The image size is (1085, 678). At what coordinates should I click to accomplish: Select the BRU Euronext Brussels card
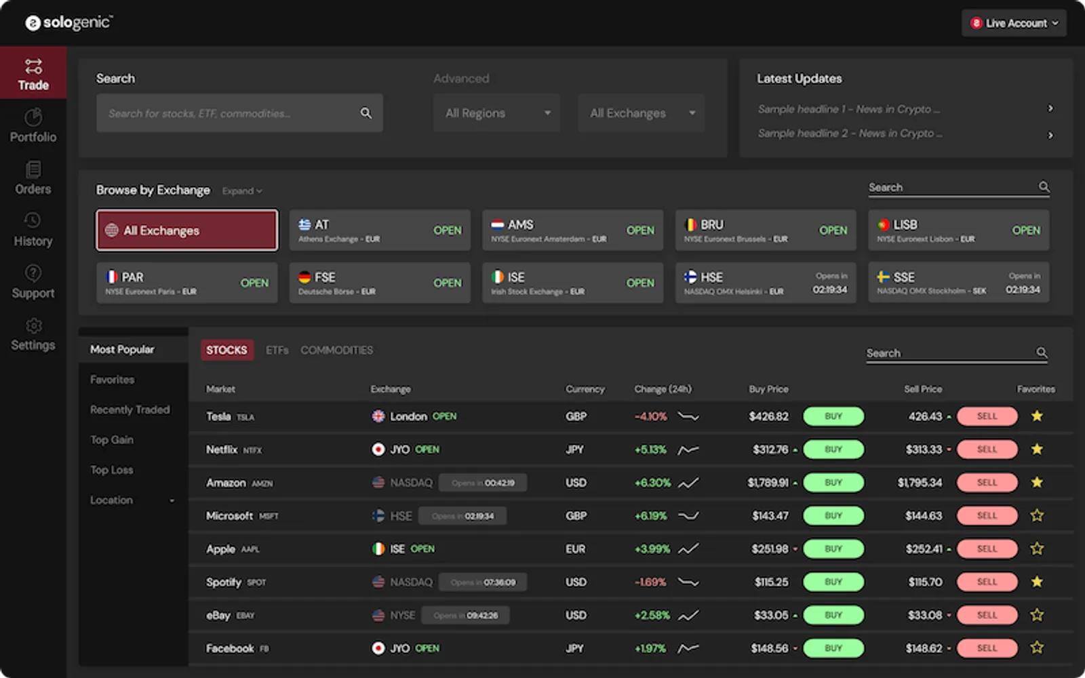click(x=766, y=230)
